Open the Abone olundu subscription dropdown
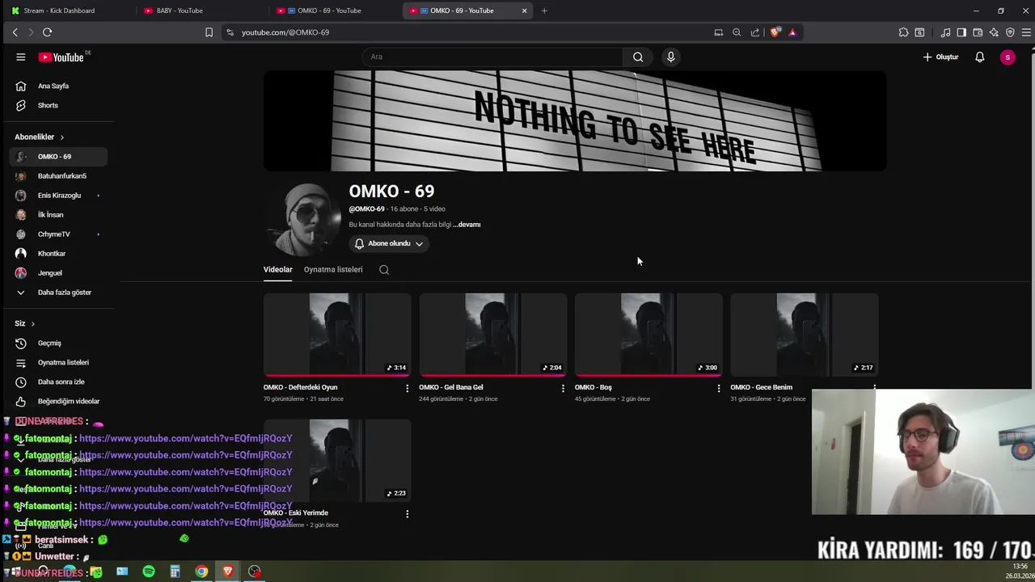This screenshot has width=1035, height=582. 389,243
